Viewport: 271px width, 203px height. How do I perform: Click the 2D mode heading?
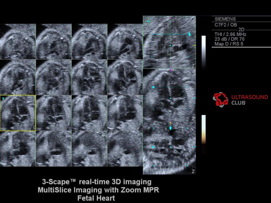(241, 30)
